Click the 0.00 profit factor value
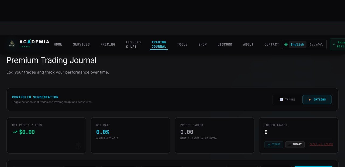The width and height of the screenshot is (345, 167). 187,132
